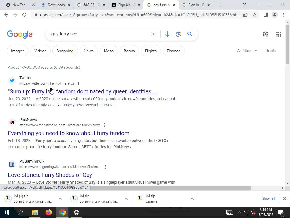Screen dimensions: 290x218
Task: Show all downloads
Action: point(268,198)
